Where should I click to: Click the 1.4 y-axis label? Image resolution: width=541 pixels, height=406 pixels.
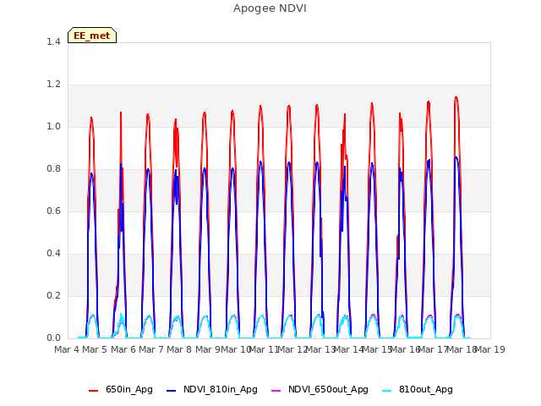[x=53, y=41]
